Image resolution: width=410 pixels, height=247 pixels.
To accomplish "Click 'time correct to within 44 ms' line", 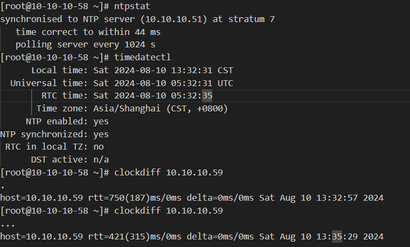I will tap(88, 32).
